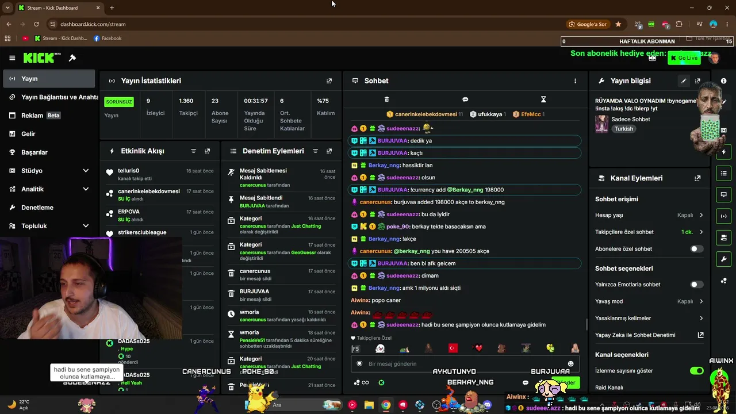Pop out the Yayın İstatistikleri panel
This screenshot has height=414, width=736.
[x=329, y=81]
